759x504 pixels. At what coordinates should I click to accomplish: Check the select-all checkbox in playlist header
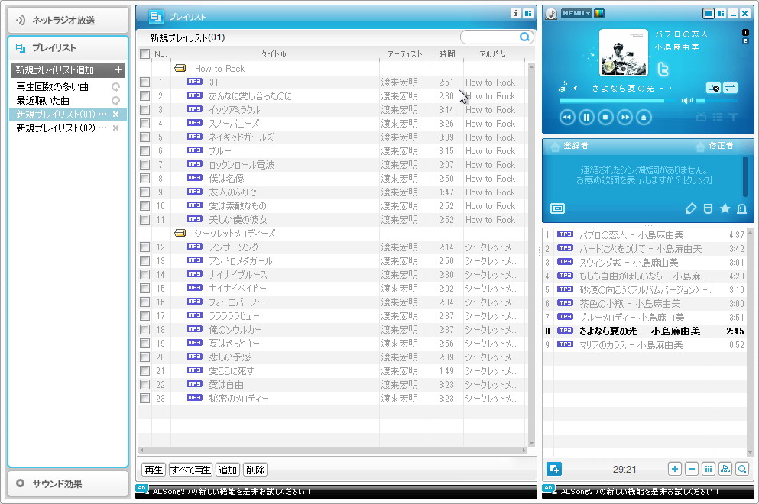(144, 53)
